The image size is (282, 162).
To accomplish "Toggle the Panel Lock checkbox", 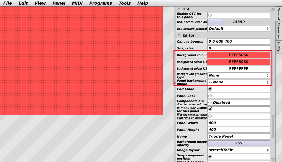I will (210, 96).
